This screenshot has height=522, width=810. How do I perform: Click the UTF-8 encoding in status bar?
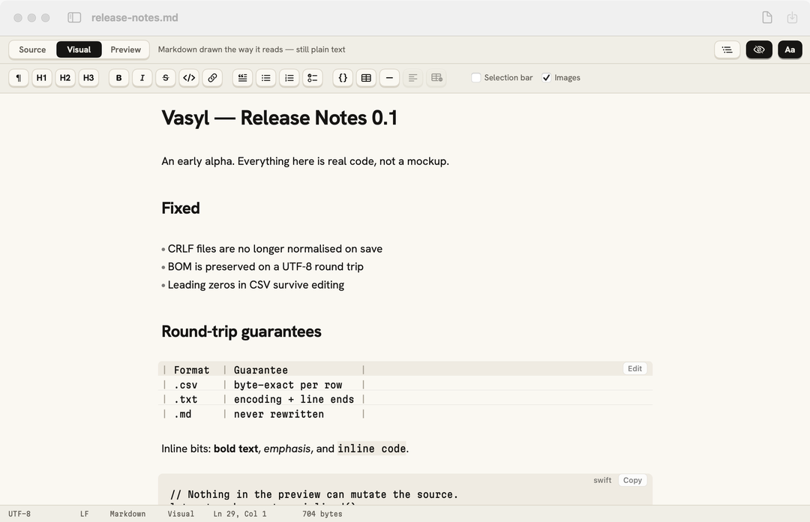click(19, 514)
